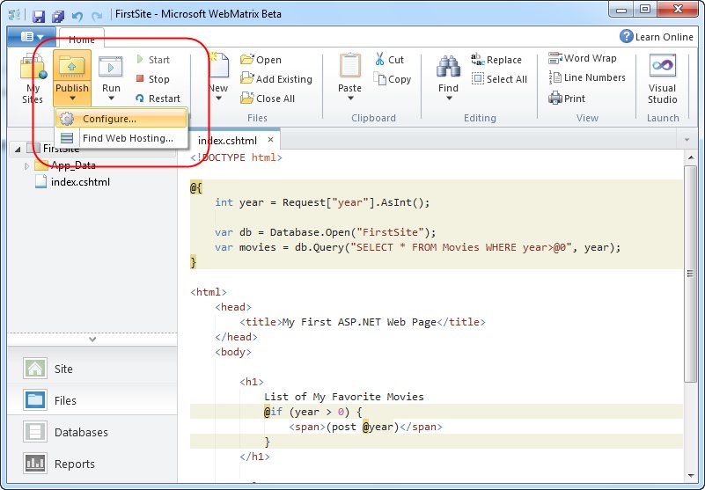Click the Cut scissors icon
Viewport: 705px width, 490px height.
tap(380, 59)
